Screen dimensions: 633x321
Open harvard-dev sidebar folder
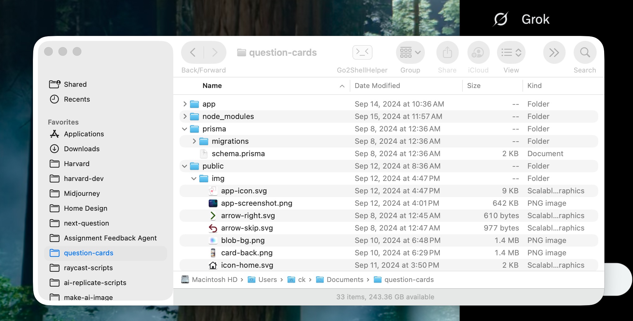pyautogui.click(x=106, y=178)
